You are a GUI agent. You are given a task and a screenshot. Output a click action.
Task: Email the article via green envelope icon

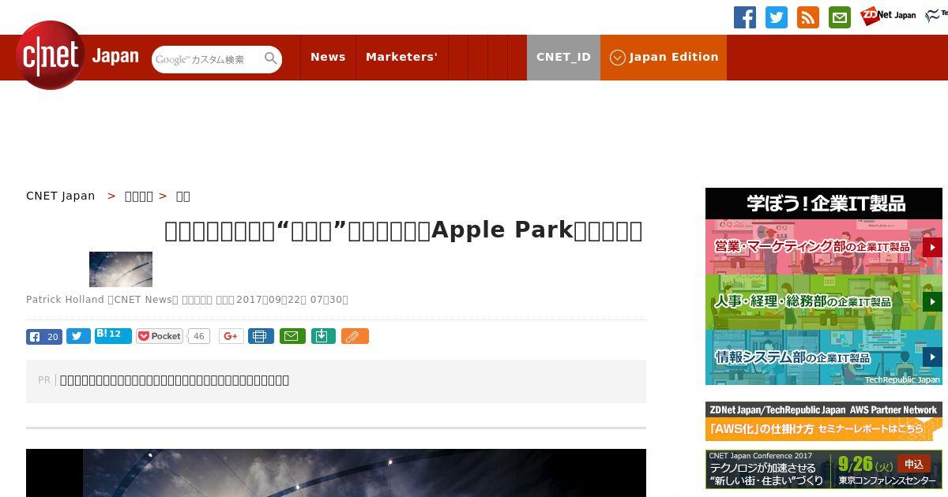click(x=292, y=336)
